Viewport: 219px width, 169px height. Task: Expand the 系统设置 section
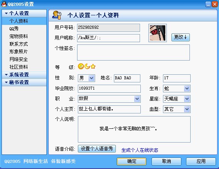coord(6,75)
